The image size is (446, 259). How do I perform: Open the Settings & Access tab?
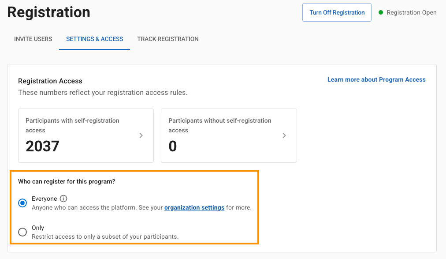coord(94,39)
